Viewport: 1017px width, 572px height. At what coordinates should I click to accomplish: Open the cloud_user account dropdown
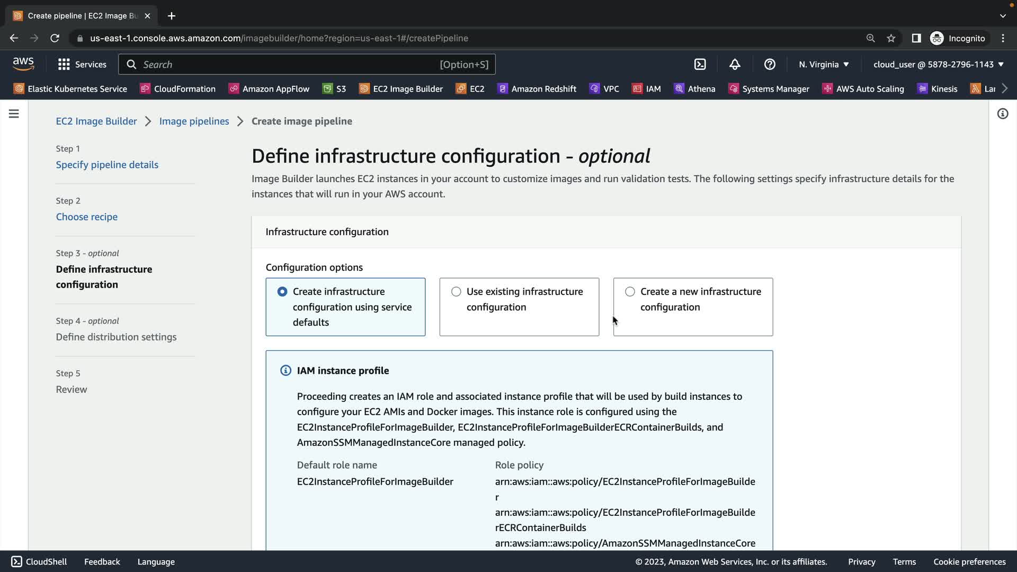click(938, 65)
